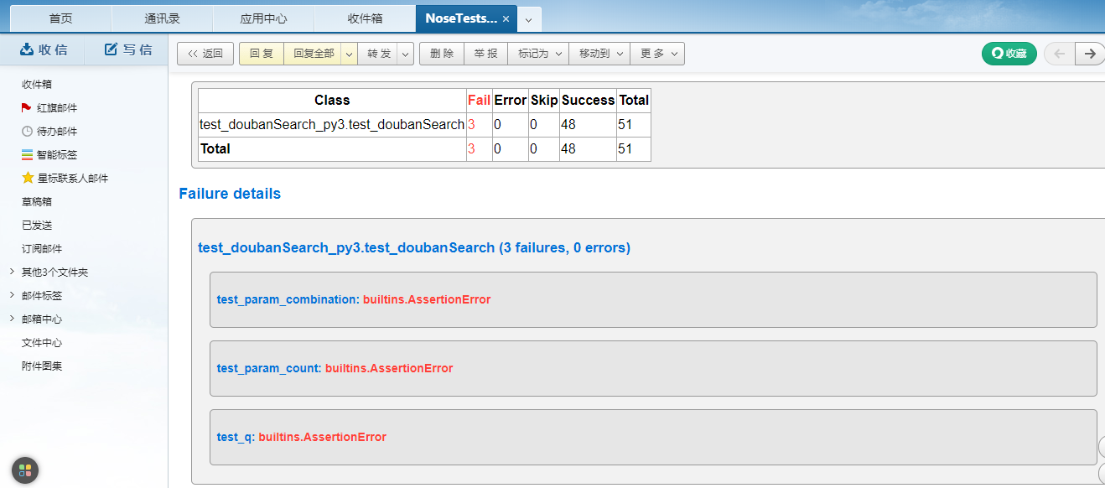This screenshot has width=1105, height=488.
Task: Expand the 其他3个文件夹 folder group
Action: point(11,273)
